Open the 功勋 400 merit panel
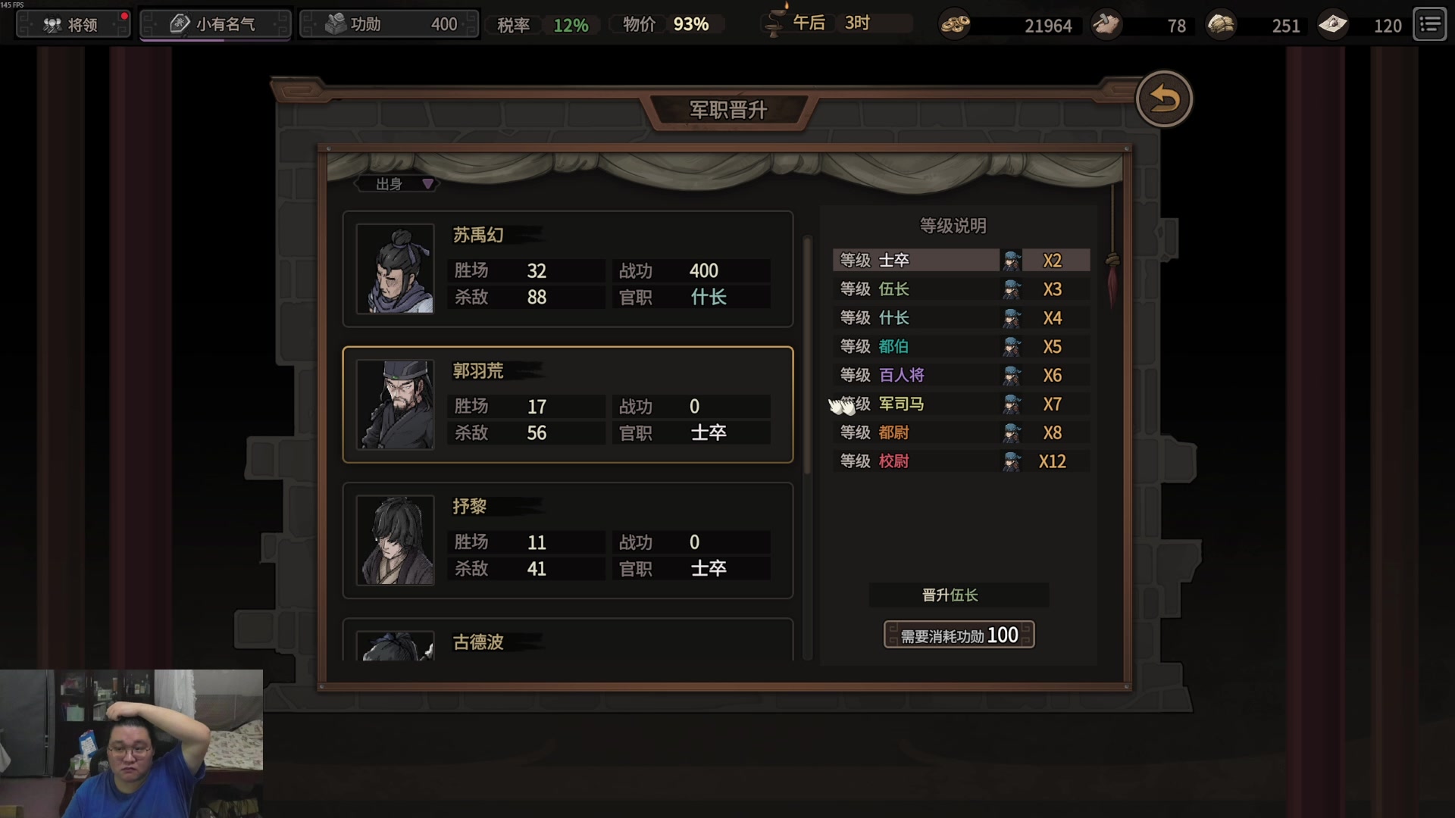 pos(390,25)
